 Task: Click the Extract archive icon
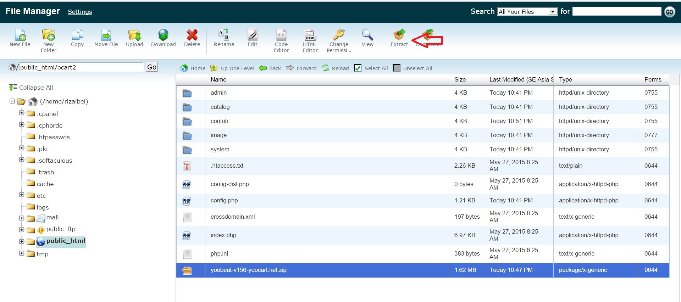(x=399, y=35)
